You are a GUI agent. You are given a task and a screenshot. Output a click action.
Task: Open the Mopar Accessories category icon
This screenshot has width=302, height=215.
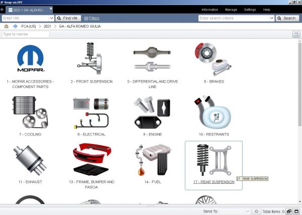coord(30,58)
